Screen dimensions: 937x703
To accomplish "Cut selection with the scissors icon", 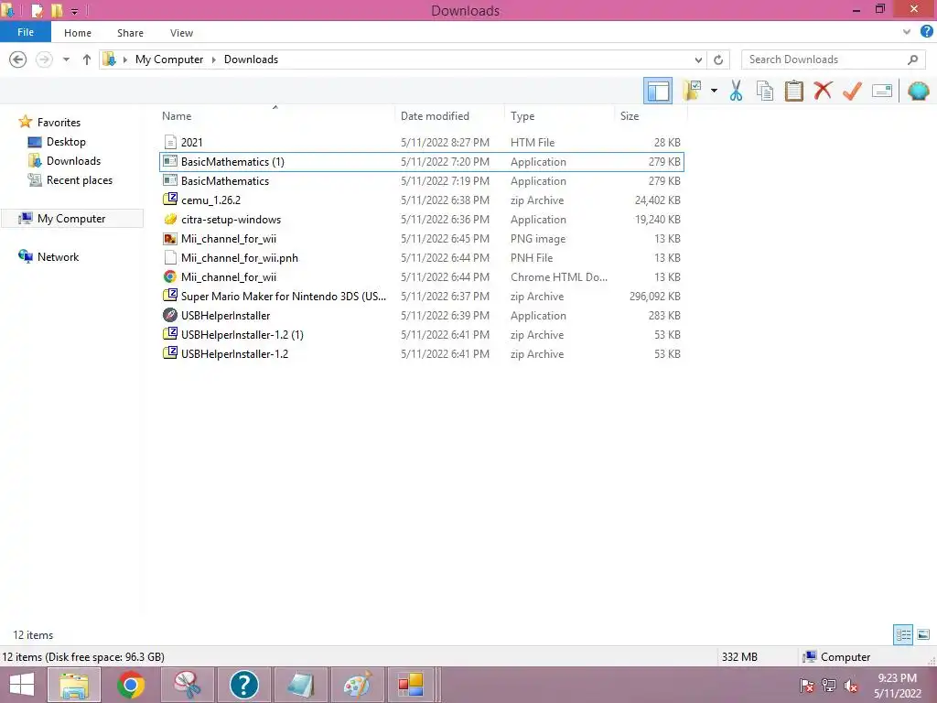I will pos(737,91).
